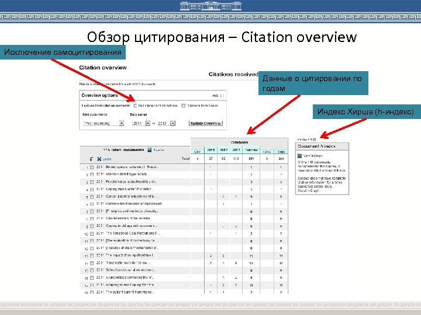Click the Subtotal column header
Image resolution: width=421 pixels, height=315 pixels.
coord(251,150)
